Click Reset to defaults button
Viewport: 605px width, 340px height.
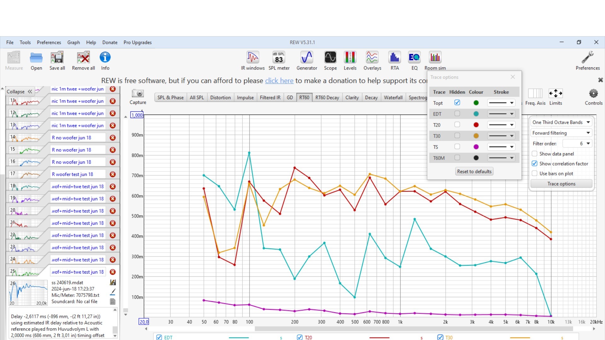point(474,172)
